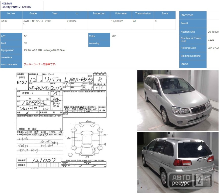Click the 'Bidding Deadline' label
The height and width of the screenshot is (194, 219).
pyautogui.click(x=193, y=56)
